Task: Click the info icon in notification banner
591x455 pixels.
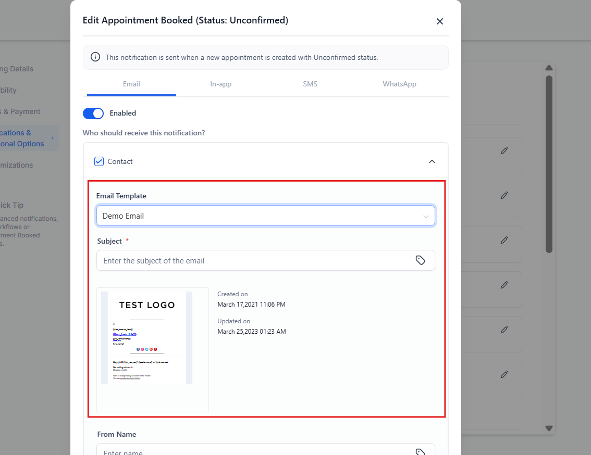Action: pyautogui.click(x=95, y=57)
